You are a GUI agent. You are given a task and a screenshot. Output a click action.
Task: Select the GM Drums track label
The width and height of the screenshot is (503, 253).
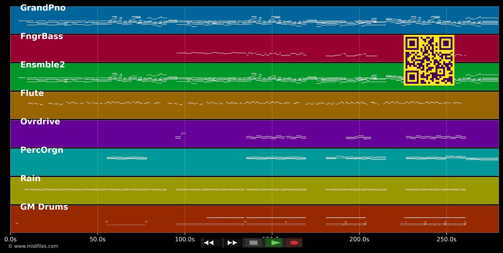point(44,207)
